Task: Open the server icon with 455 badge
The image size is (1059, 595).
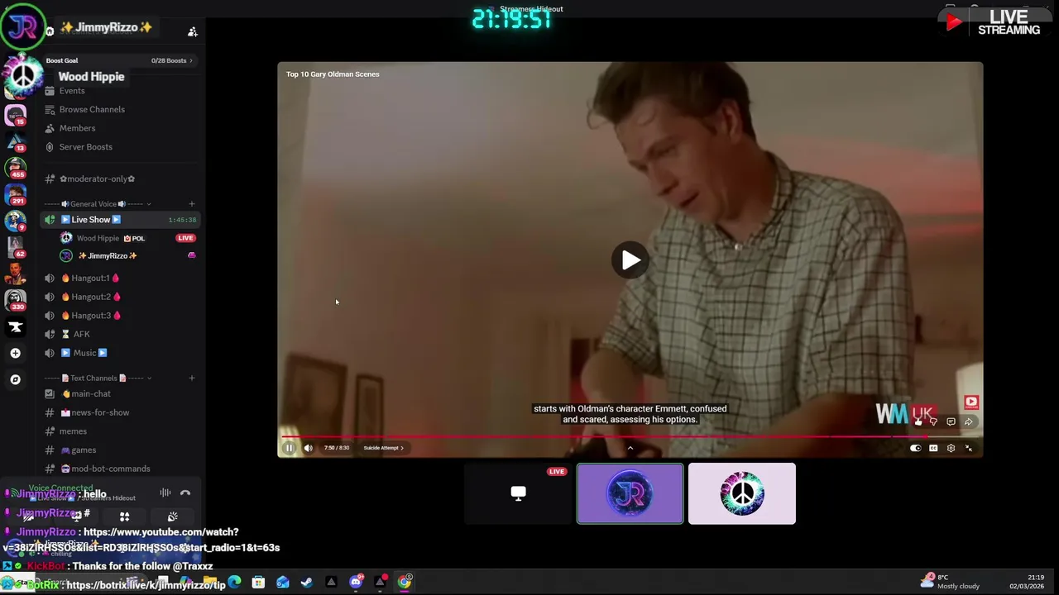Action: pos(15,167)
